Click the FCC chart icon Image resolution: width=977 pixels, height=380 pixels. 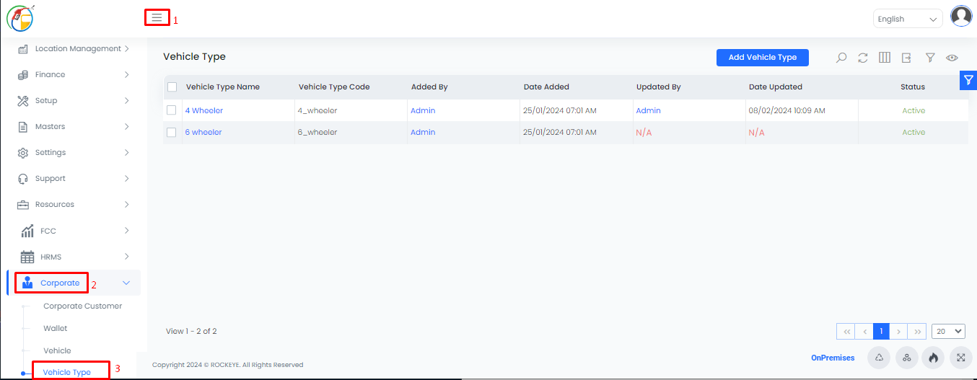[27, 231]
